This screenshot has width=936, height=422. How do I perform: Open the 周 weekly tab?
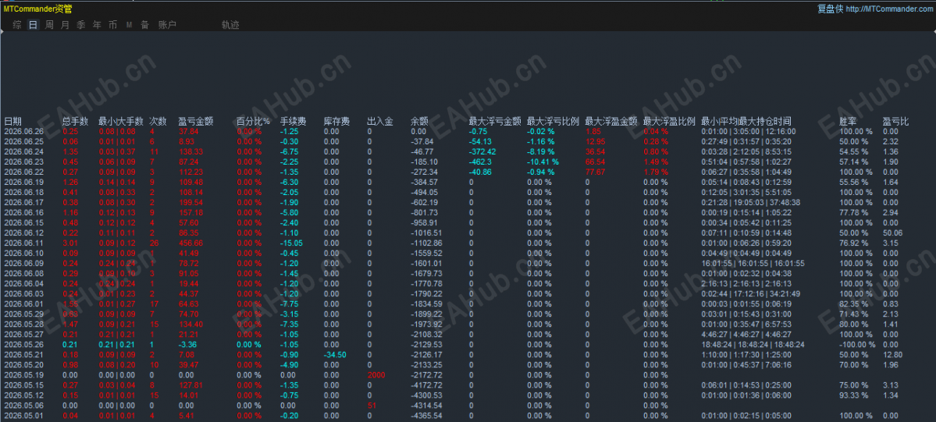click(49, 25)
